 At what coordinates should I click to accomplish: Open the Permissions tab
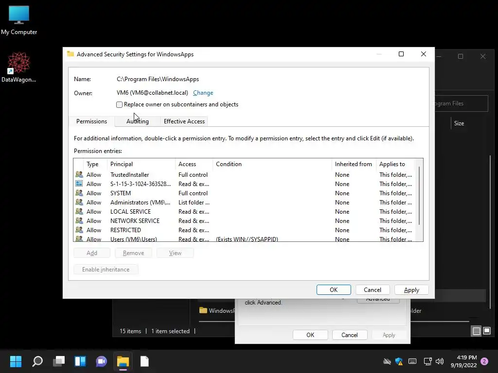click(x=91, y=121)
